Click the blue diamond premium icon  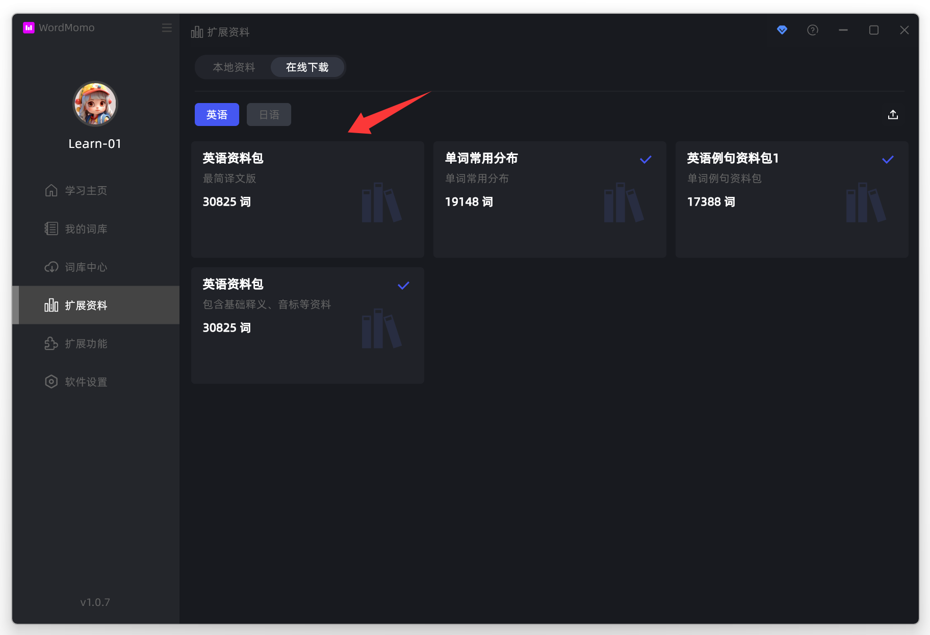point(782,30)
